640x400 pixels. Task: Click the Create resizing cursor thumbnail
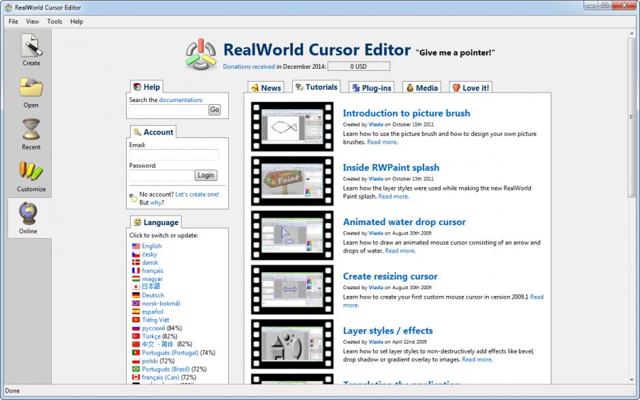point(292,290)
